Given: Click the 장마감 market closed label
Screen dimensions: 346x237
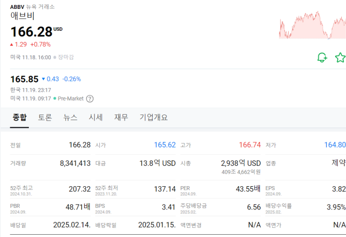Looking at the screenshot, I should click(x=66, y=57).
